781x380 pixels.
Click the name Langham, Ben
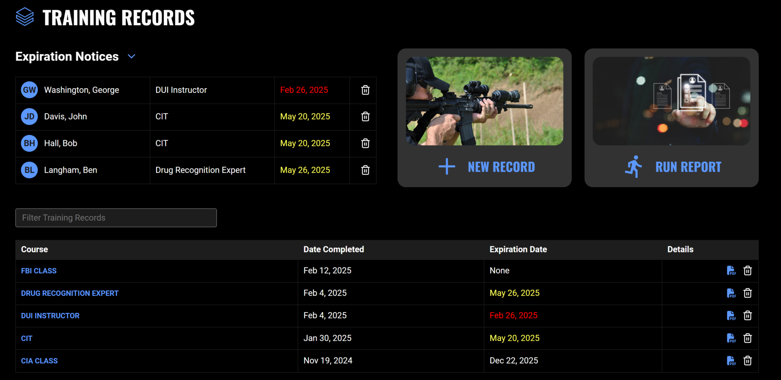[x=70, y=170]
